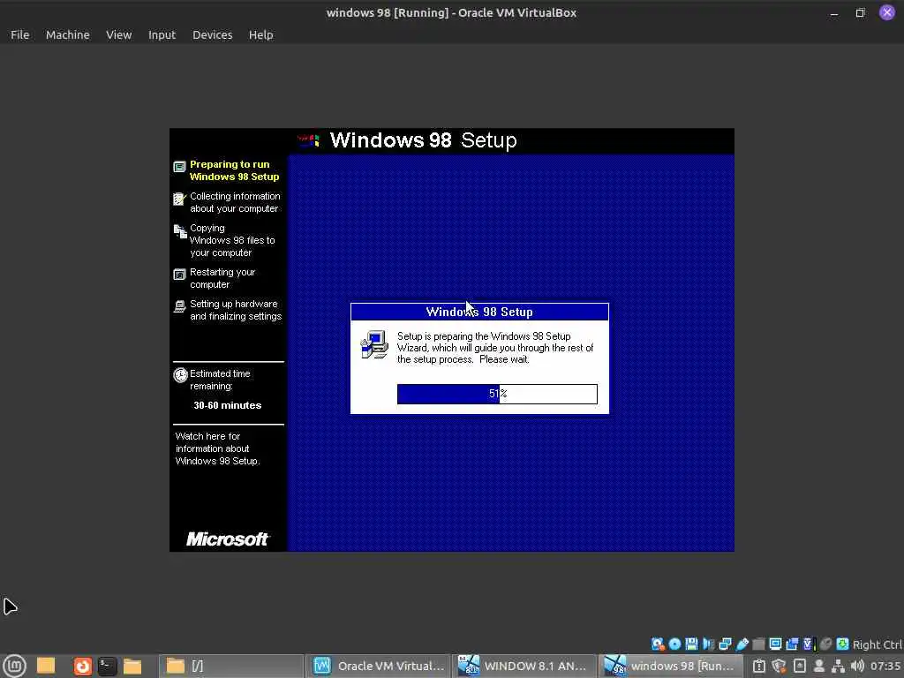
Task: Click the CPU virtualization status icon
Action: click(809, 644)
